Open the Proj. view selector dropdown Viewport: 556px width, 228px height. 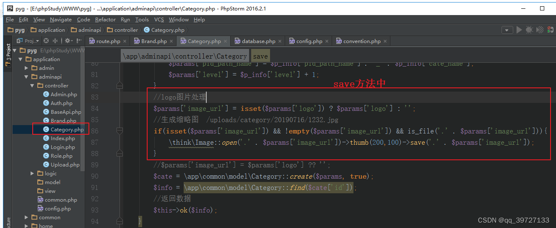coord(28,41)
